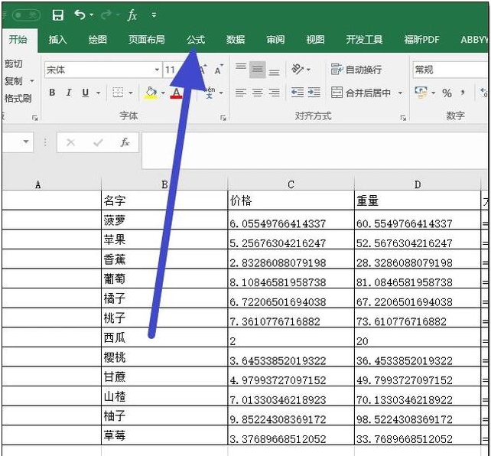Click the text orientation icon
The width and height of the screenshot is (491, 456).
(298, 70)
